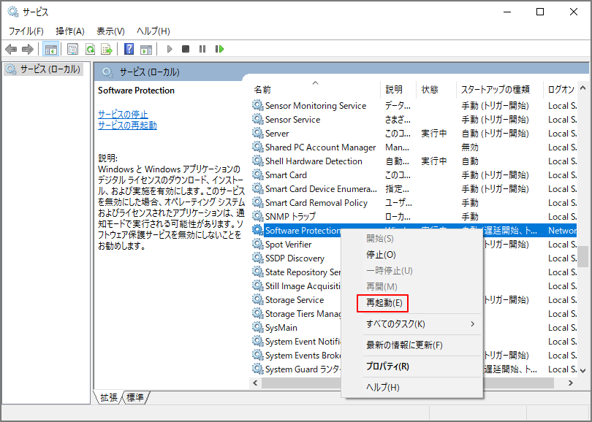Click the サービスの停止 link
Image resolution: width=592 pixels, height=422 pixels.
(123, 115)
